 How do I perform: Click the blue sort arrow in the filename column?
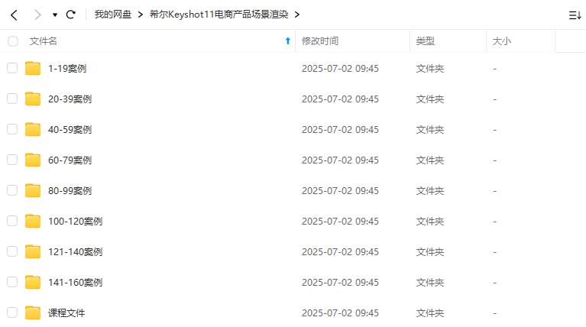(288, 40)
